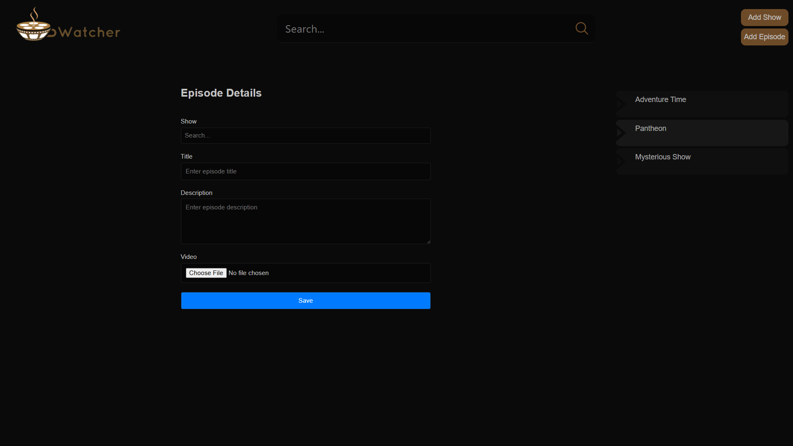Open the Adventure Time show entry
This screenshot has height=446, width=793.
click(x=660, y=100)
